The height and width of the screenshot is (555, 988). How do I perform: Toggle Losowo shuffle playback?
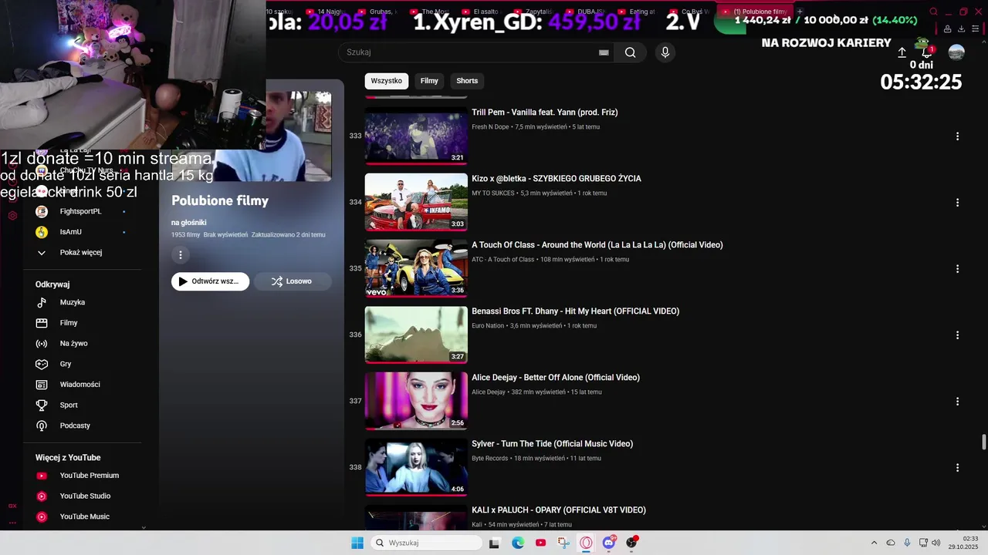pyautogui.click(x=293, y=281)
